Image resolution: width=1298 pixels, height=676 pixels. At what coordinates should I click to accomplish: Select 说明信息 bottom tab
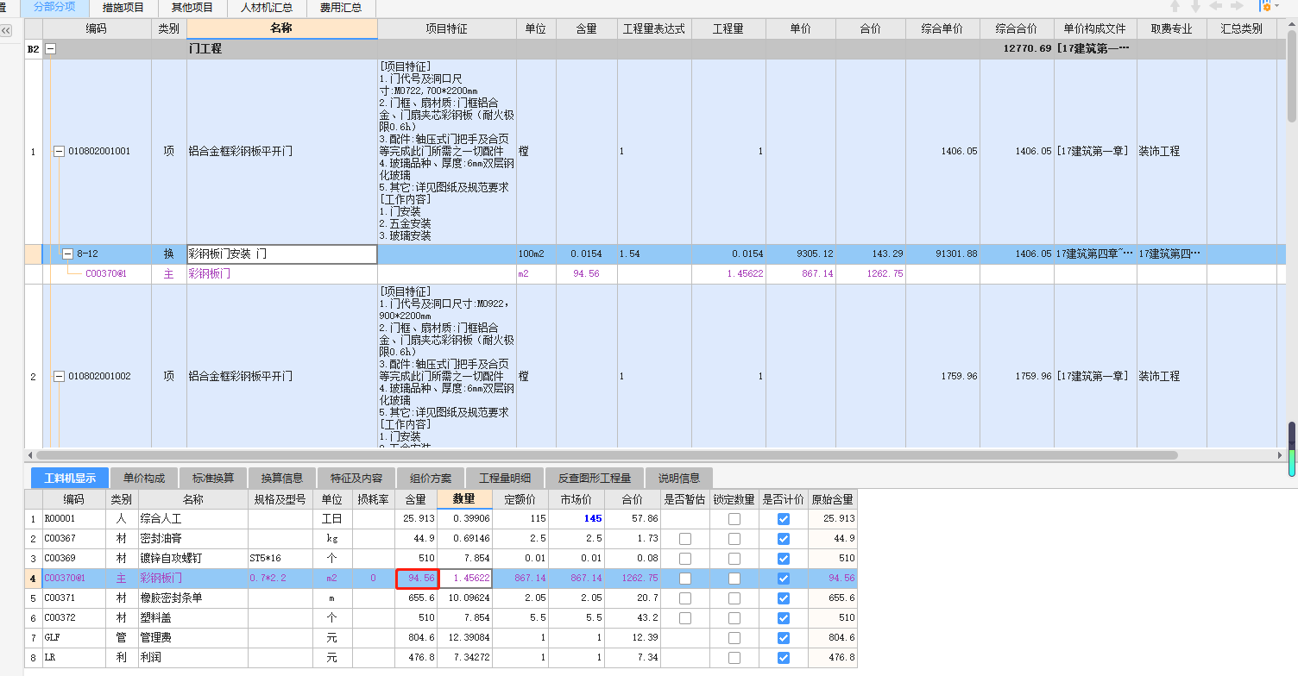tap(679, 478)
